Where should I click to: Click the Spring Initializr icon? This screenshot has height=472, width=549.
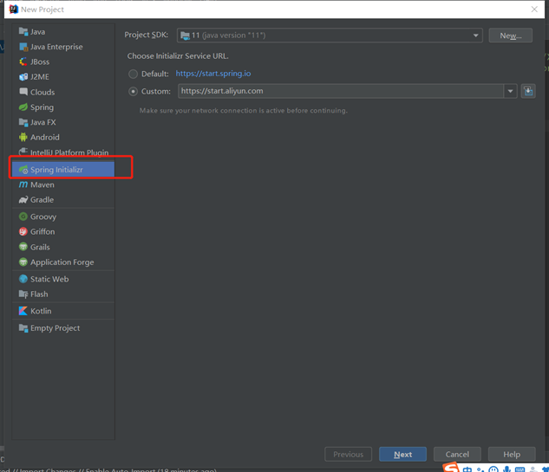23,170
